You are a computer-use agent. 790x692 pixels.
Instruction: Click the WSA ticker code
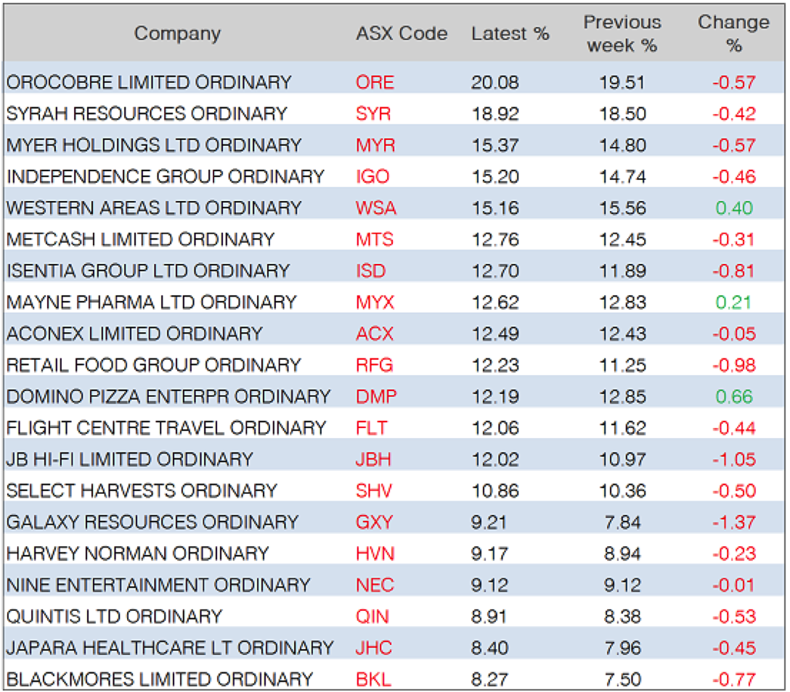click(376, 208)
